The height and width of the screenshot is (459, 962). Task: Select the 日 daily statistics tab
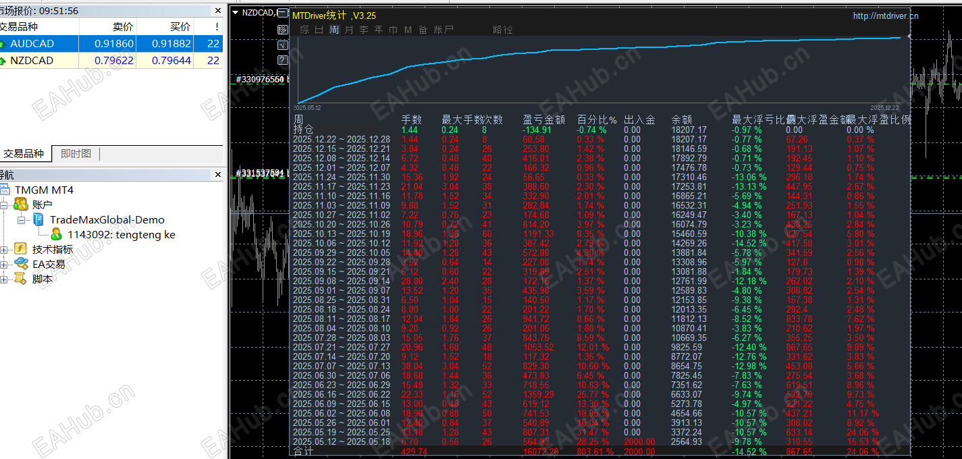point(319,30)
